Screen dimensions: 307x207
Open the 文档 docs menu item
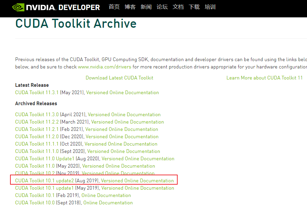pyautogui.click(x=178, y=7)
